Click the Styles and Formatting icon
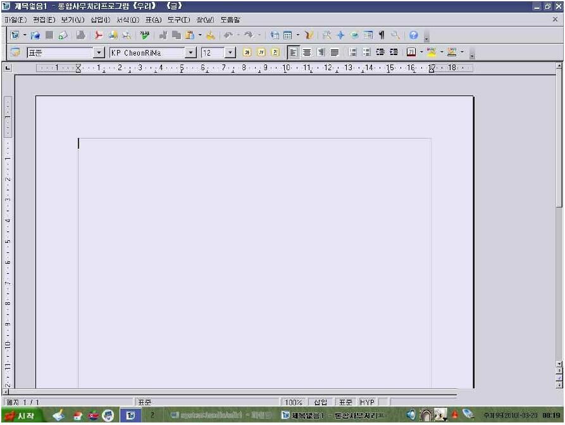 tap(15, 52)
